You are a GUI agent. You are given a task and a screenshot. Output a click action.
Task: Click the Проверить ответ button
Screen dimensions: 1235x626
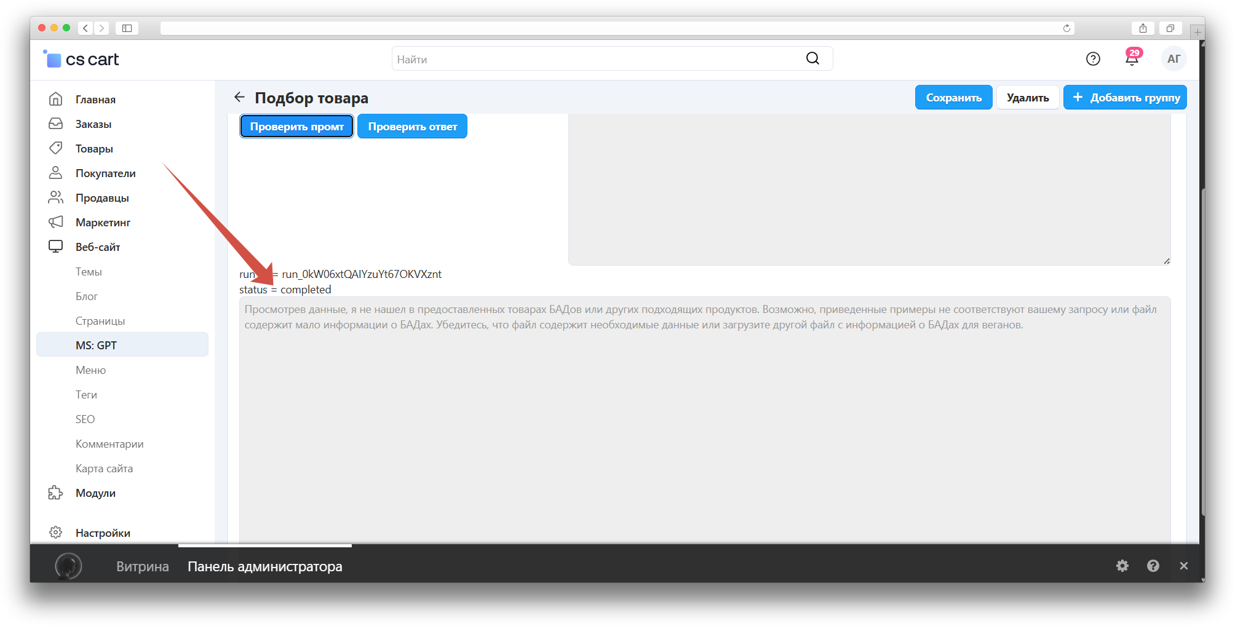412,127
